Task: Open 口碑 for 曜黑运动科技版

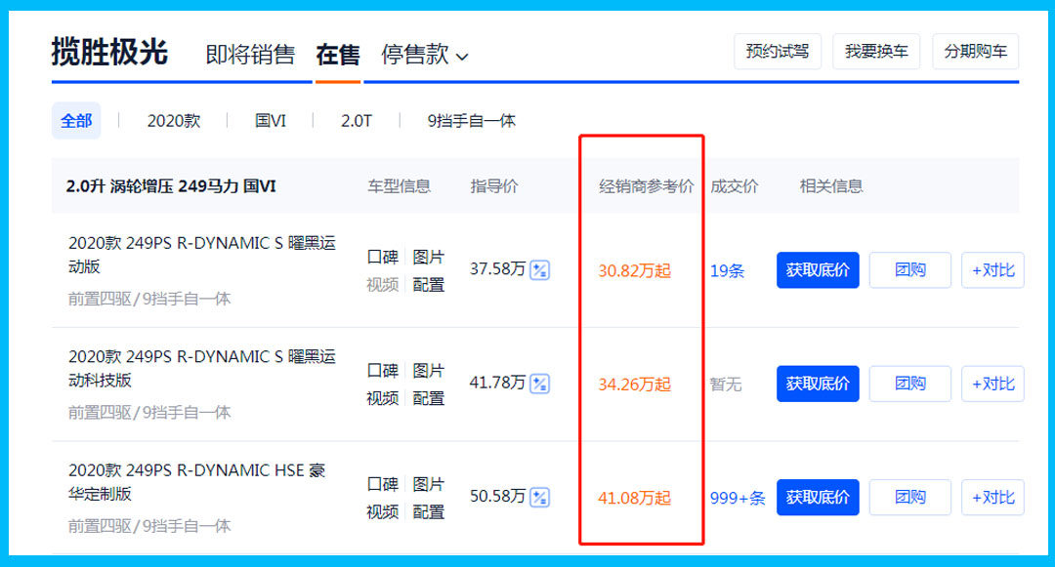Action: coord(382,370)
